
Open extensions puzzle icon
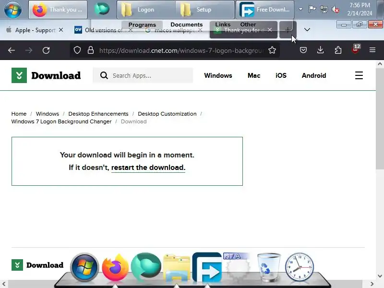pyautogui.click(x=338, y=50)
